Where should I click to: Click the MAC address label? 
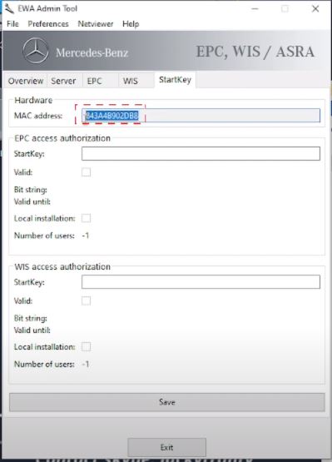pos(38,116)
